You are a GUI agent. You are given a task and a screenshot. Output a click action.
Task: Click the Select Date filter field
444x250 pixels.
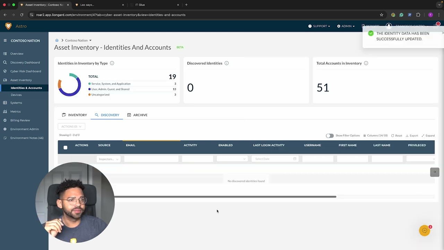(x=274, y=159)
